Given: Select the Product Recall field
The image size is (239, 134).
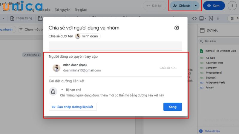Looking at the screenshot, I should pyautogui.click(x=214, y=73).
